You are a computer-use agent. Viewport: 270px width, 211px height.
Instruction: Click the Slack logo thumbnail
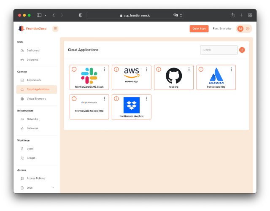pyautogui.click(x=89, y=76)
